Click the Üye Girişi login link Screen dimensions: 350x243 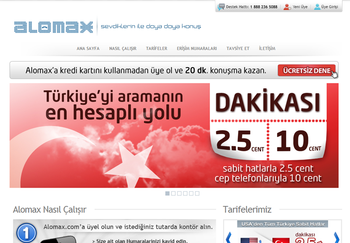pyautogui.click(x=330, y=7)
